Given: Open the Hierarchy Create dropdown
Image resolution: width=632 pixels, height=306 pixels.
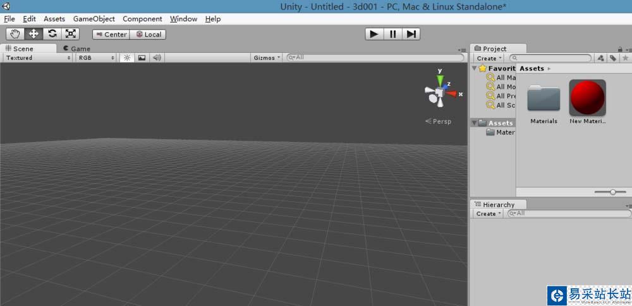Looking at the screenshot, I should pos(488,214).
